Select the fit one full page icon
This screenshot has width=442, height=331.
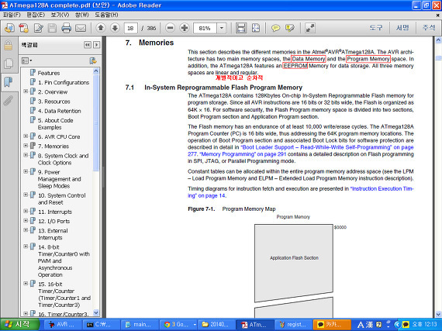256,28
